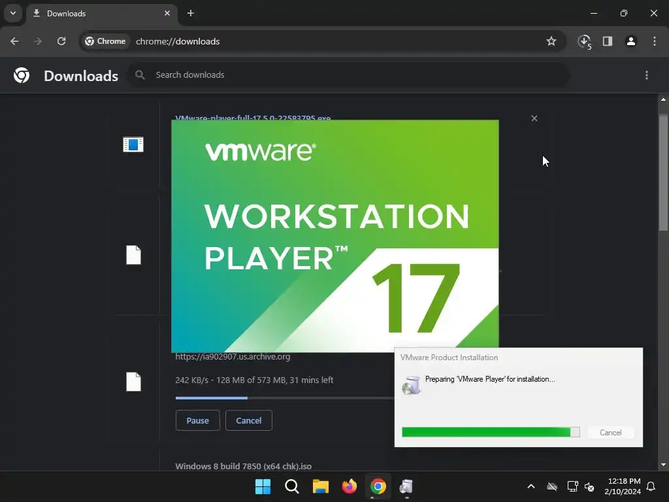669x502 pixels.
Task: Cancel the VMware Product Installation
Action: [611, 433]
